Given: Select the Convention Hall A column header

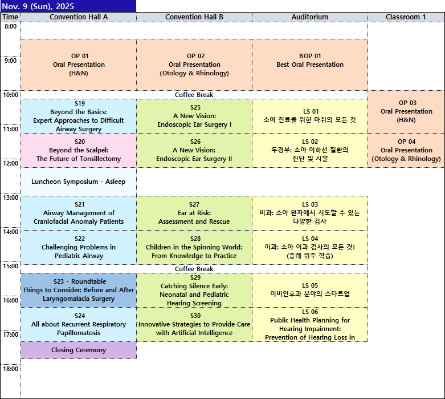Looking at the screenshot, I should [79, 17].
